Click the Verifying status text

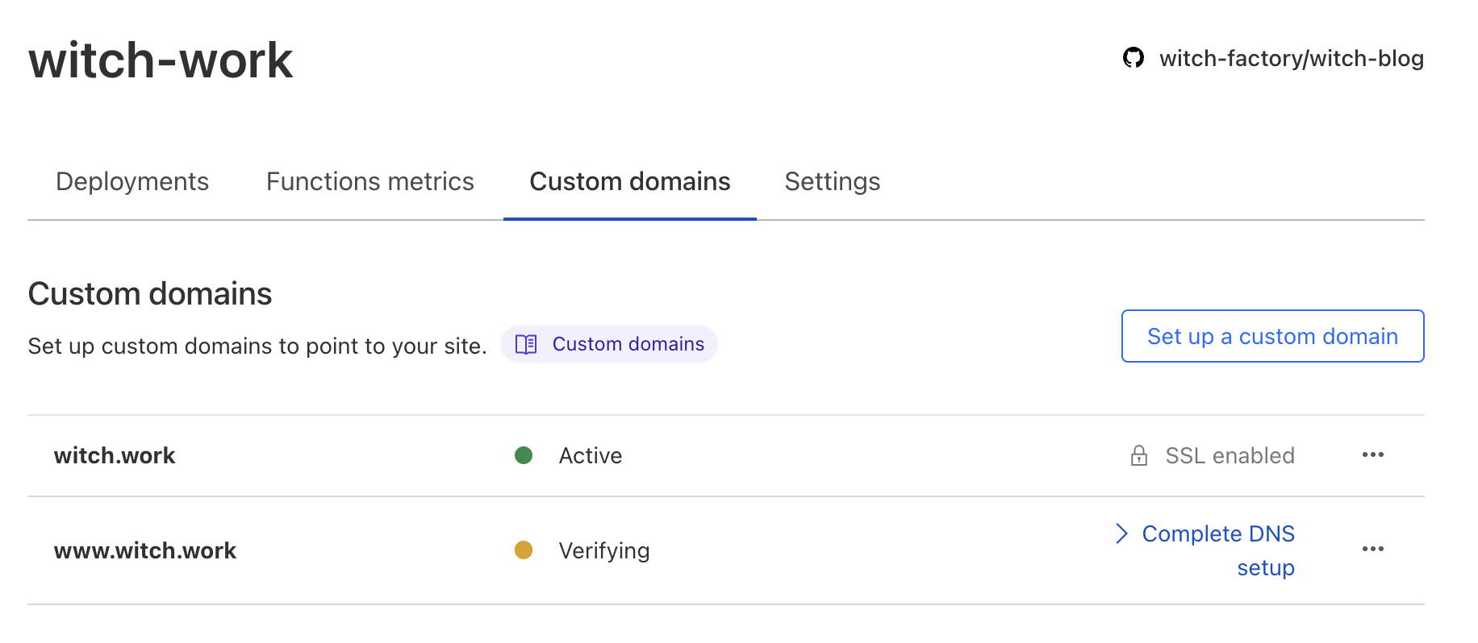(x=603, y=550)
